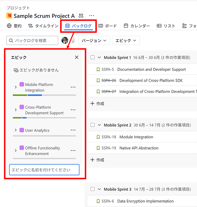The width and height of the screenshot is (197, 207).
Task: Switch to the カレンダー tab
Action: coord(137,26)
